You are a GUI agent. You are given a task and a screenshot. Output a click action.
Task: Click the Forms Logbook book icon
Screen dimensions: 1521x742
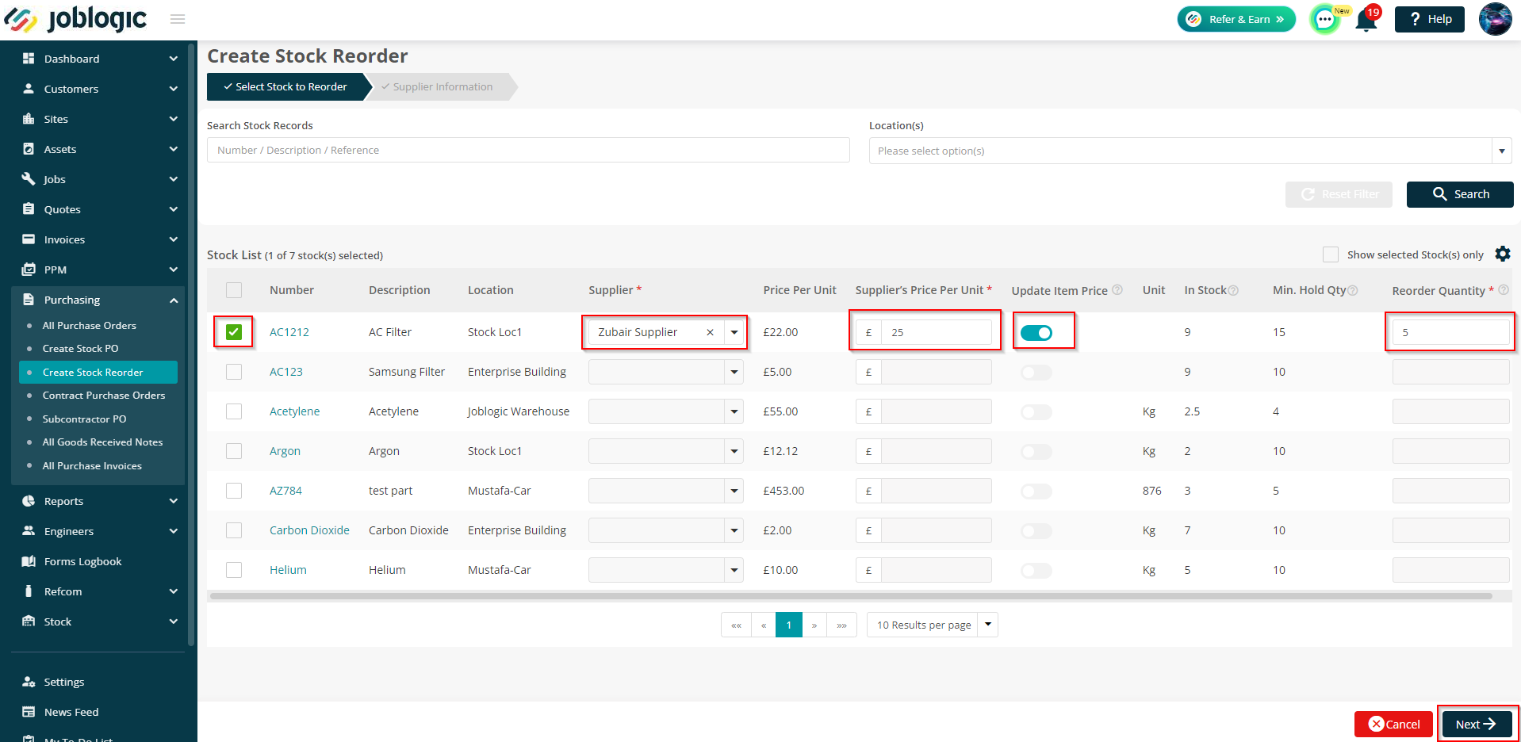pos(29,561)
